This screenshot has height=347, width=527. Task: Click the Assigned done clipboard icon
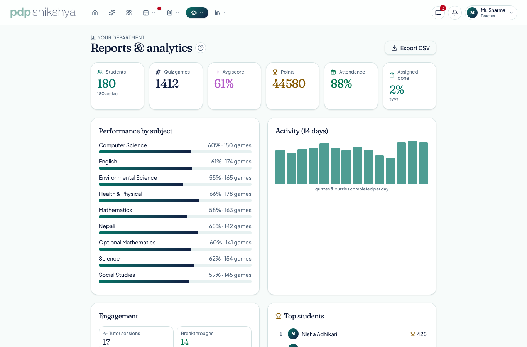pos(392,75)
